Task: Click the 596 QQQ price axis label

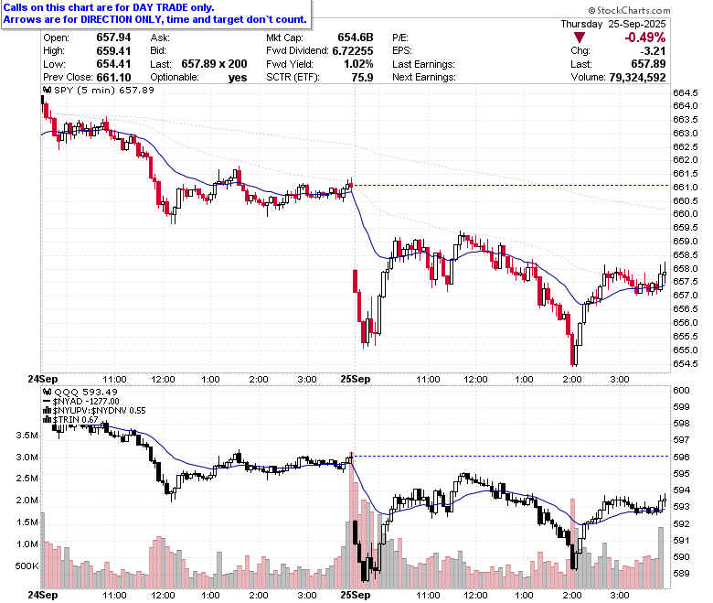Action: pyautogui.click(x=681, y=457)
